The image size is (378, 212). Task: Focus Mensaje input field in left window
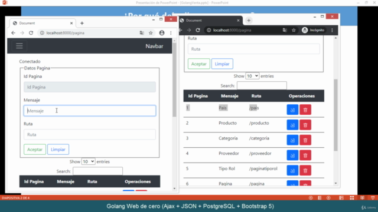click(x=90, y=111)
